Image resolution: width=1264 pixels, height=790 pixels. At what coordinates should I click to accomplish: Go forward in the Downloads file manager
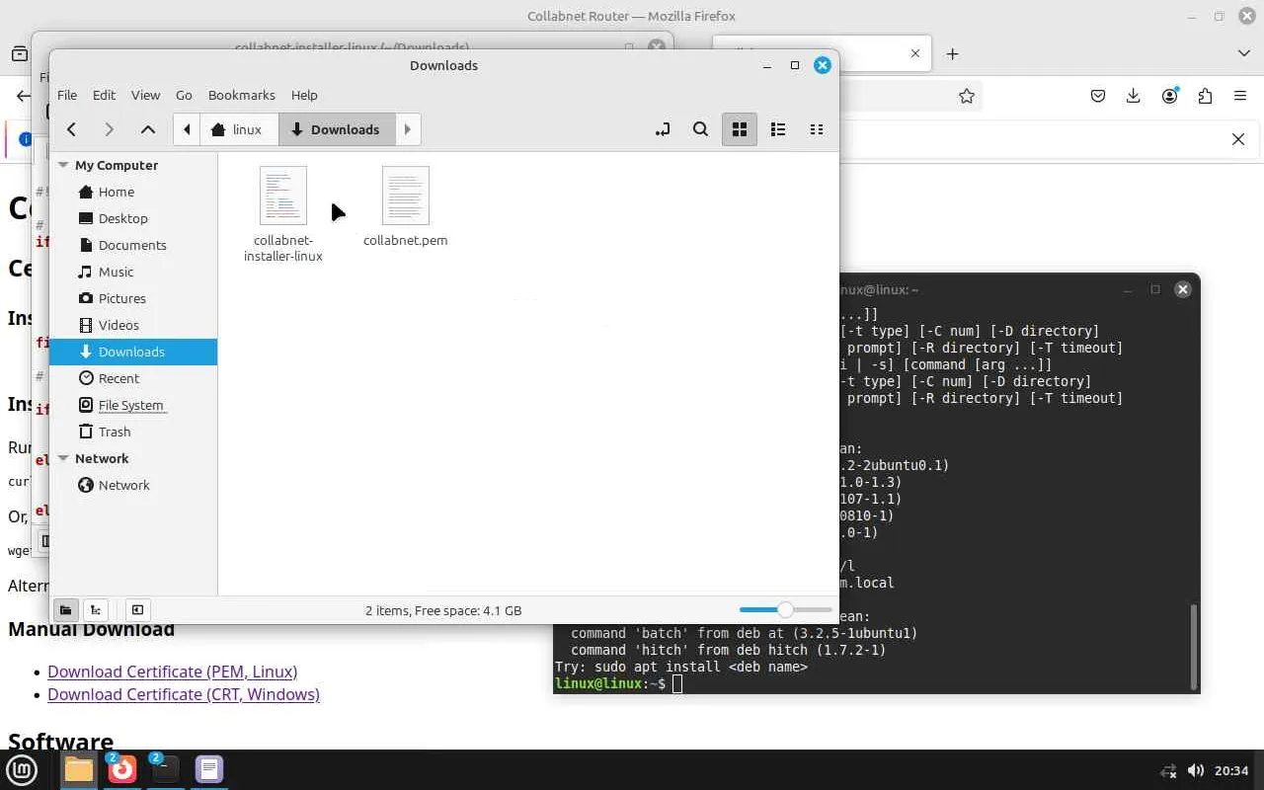tap(109, 129)
